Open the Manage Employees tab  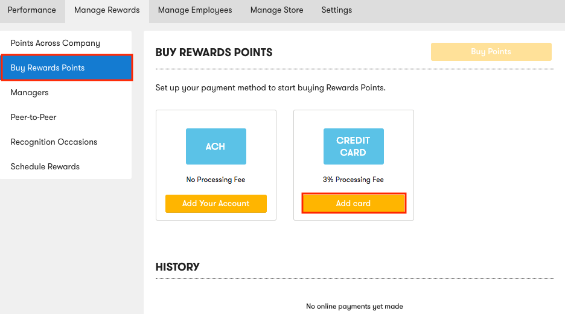pos(195,10)
